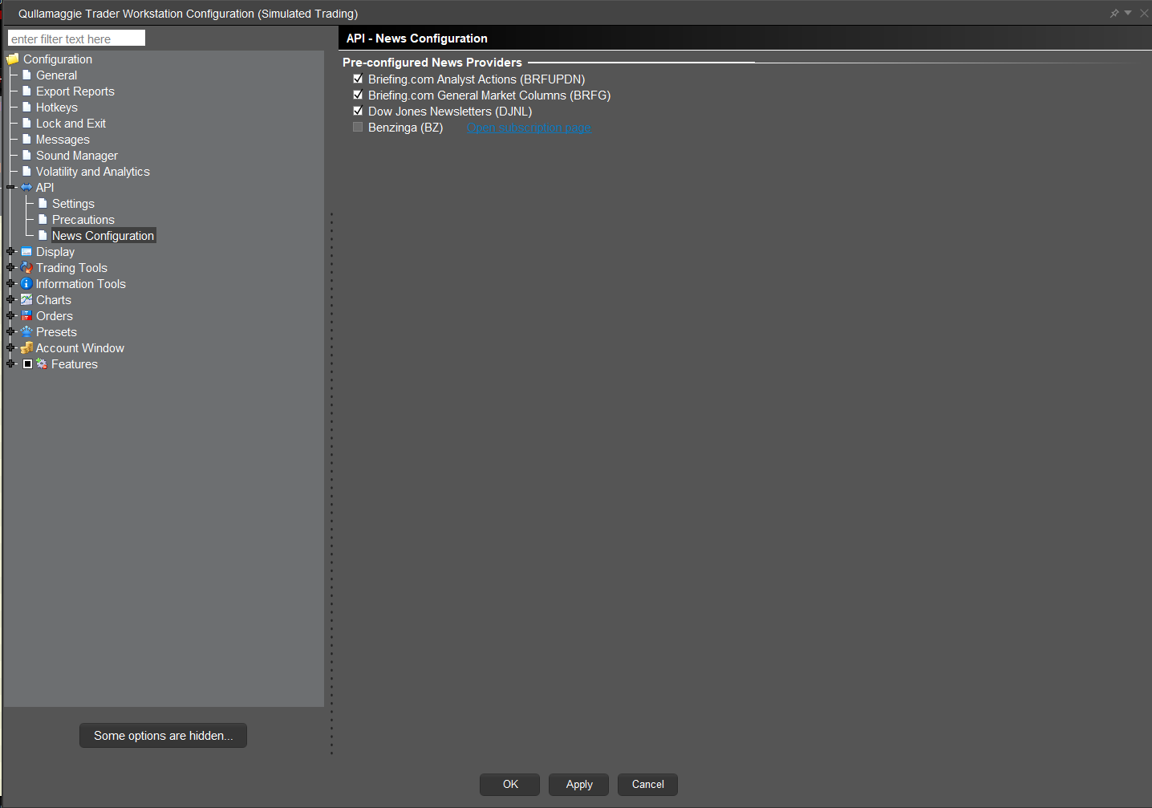Click the Display monitor icon

[x=26, y=252]
